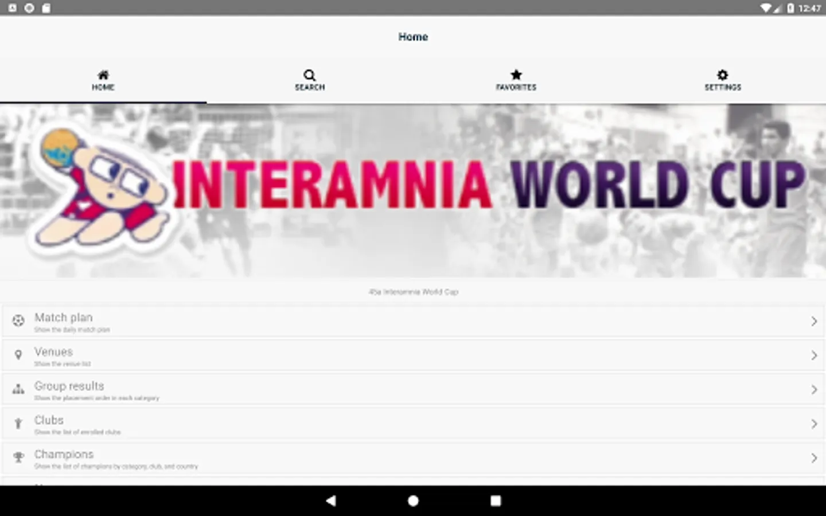This screenshot has height=516, width=826.
Task: Switch to the Search tab
Action: (x=310, y=80)
